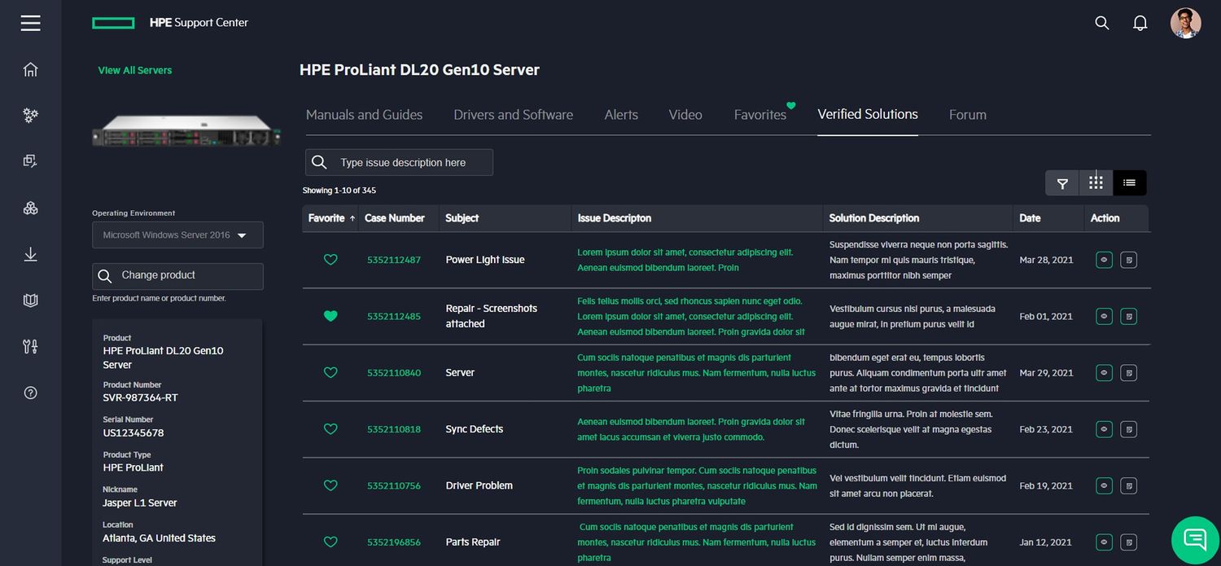Click the Solution Description column header
The width and height of the screenshot is (1221, 566).
point(874,218)
